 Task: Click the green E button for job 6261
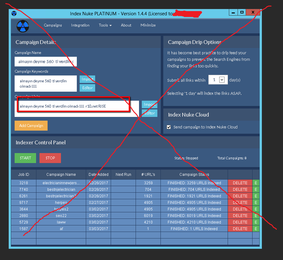click(x=256, y=196)
